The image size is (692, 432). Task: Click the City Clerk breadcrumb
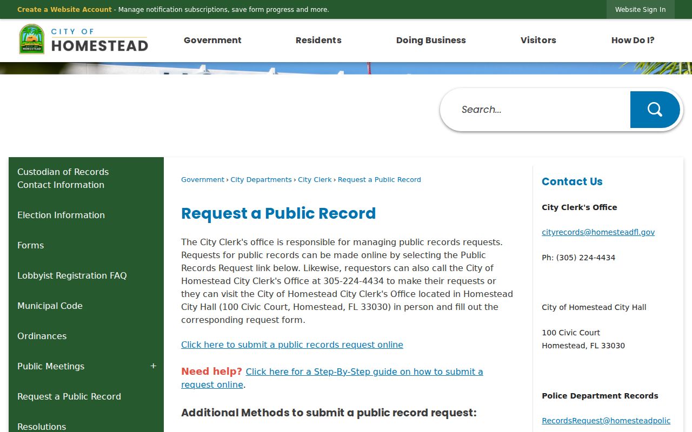pos(315,180)
